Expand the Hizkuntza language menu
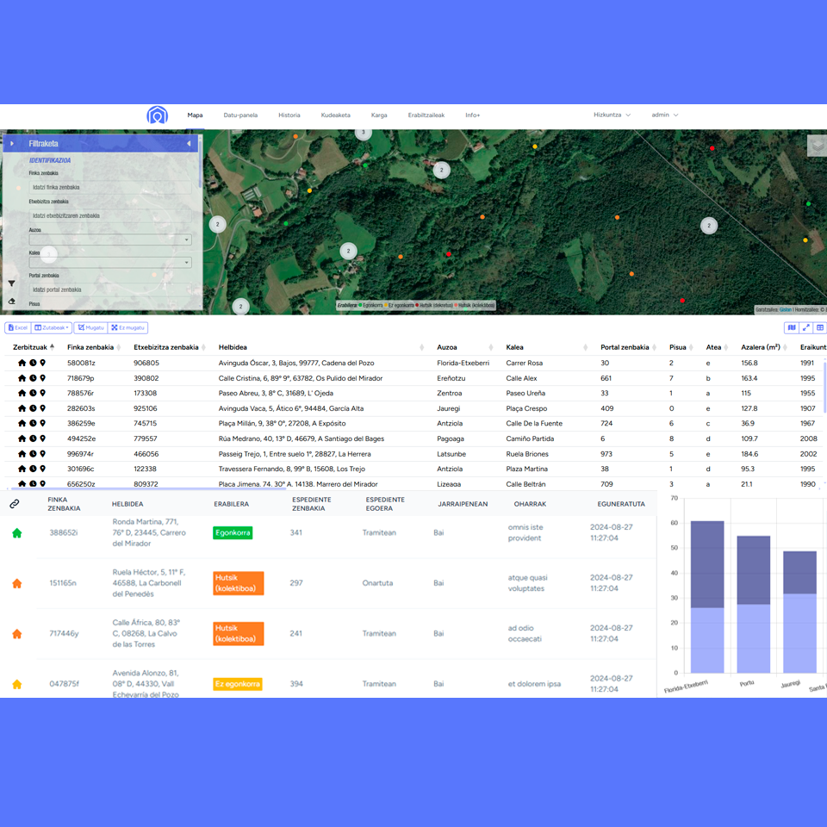The image size is (827, 827). click(x=612, y=115)
